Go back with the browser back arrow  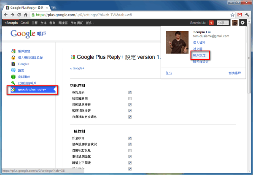(6, 15)
